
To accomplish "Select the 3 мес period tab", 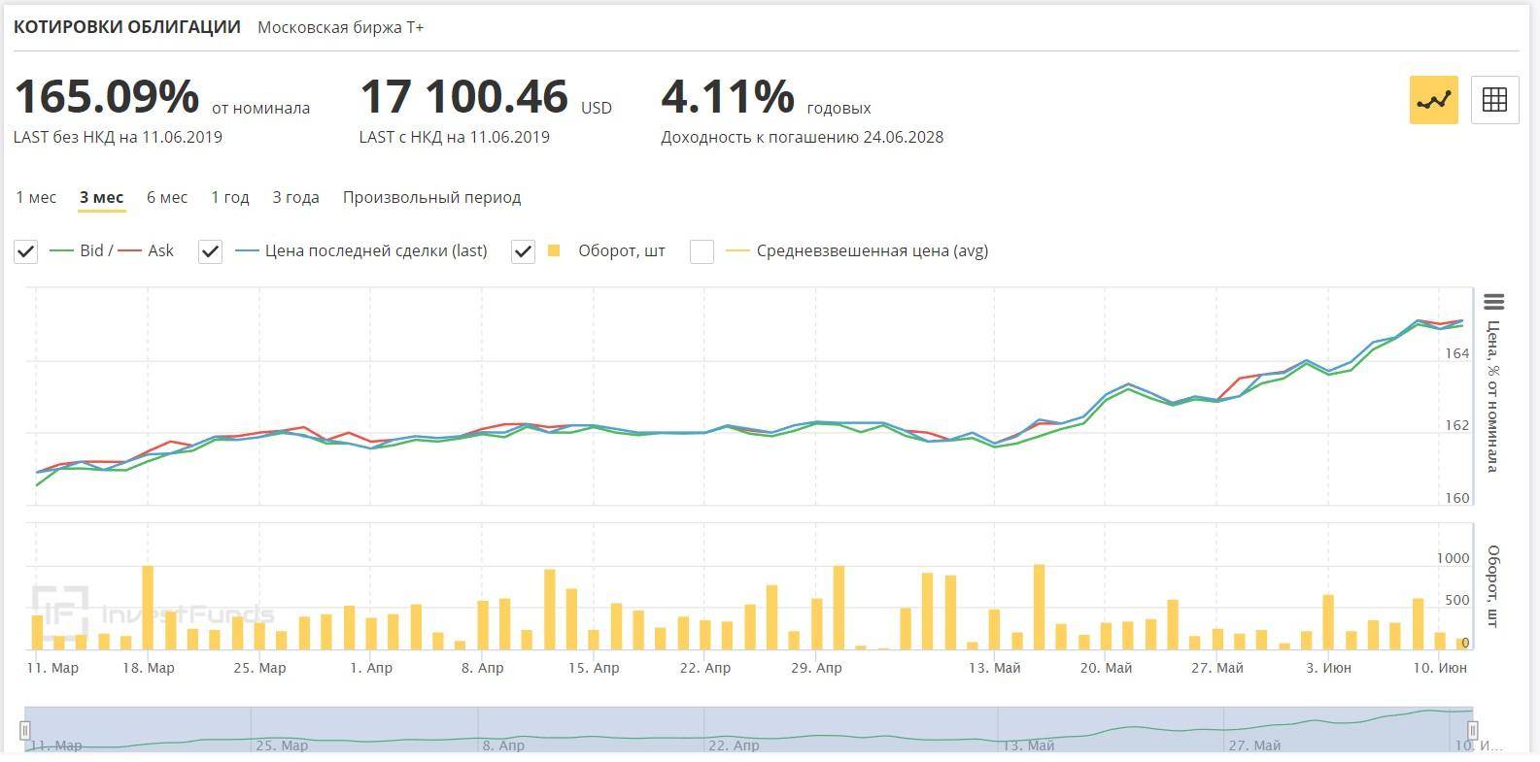I will [x=101, y=197].
